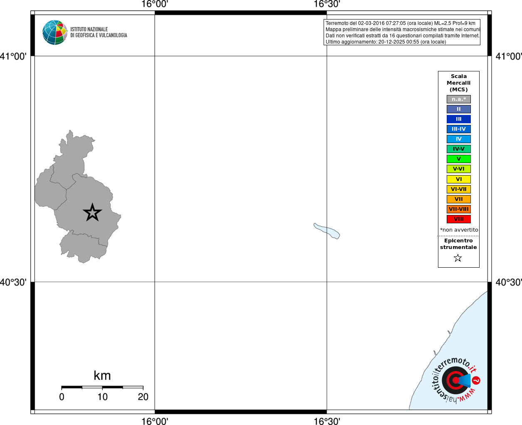Viewport: 522px width, 425px height.
Task: Click the Scala Mercalli (MCS) legend title
Action: tap(459, 83)
